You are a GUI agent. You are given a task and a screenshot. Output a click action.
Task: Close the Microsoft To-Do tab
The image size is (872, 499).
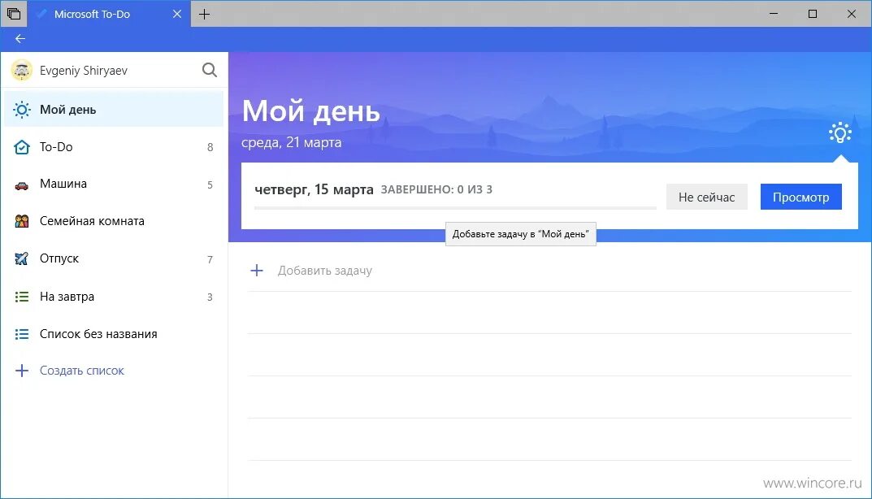[177, 14]
